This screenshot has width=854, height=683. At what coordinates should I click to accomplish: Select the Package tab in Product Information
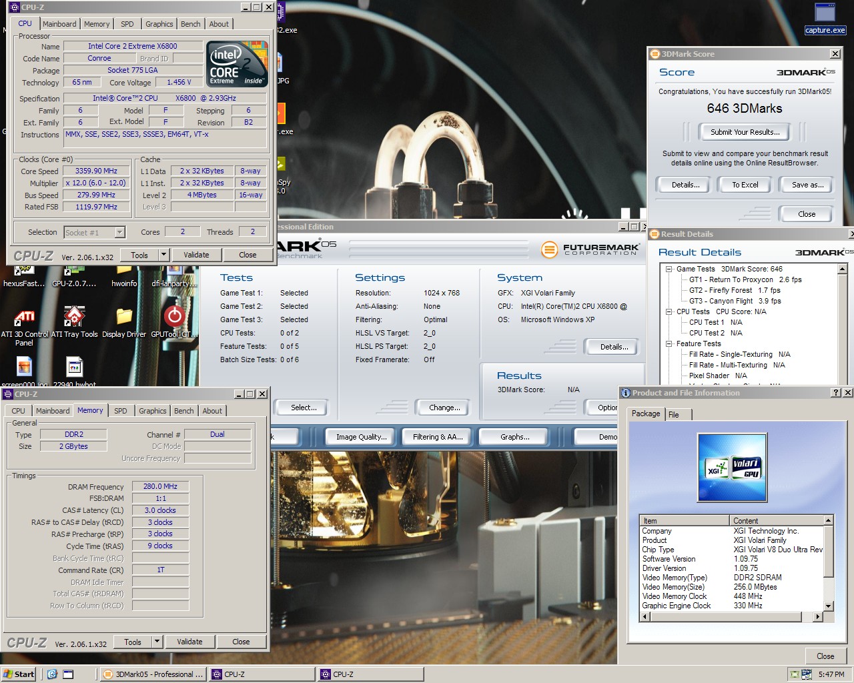(646, 414)
